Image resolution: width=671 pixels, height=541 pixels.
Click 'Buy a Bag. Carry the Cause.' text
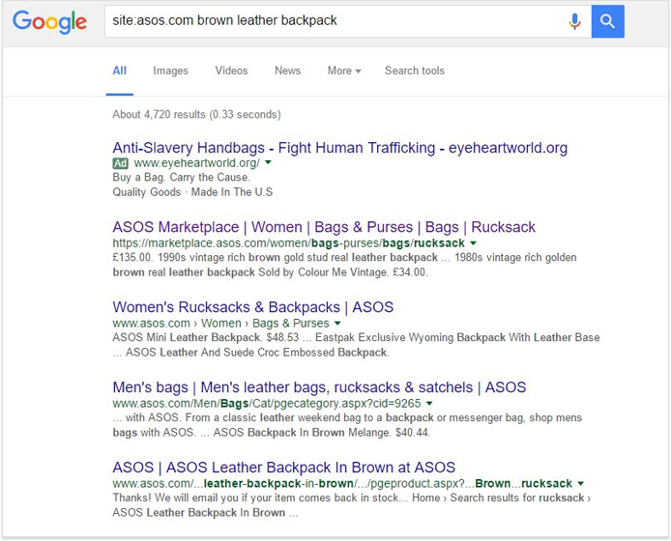coord(181,177)
